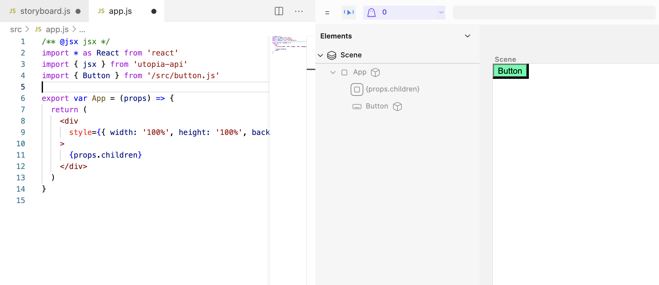Select the canvas live-mode play icon

pyautogui.click(x=349, y=12)
